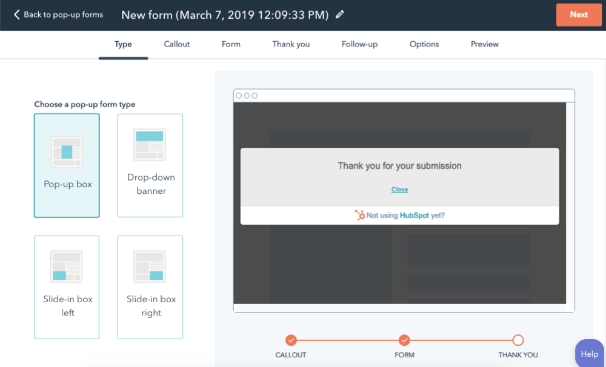Select the Slide-in box right icon
Image resolution: width=606 pixels, height=367 pixels.
[x=150, y=266]
